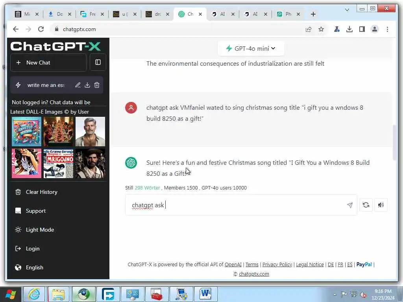Start a New Chat
Viewport: 403px width, 302px height.
(x=48, y=63)
